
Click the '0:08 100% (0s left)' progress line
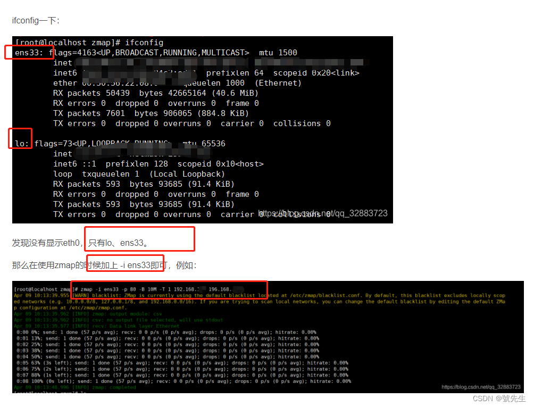point(183,381)
